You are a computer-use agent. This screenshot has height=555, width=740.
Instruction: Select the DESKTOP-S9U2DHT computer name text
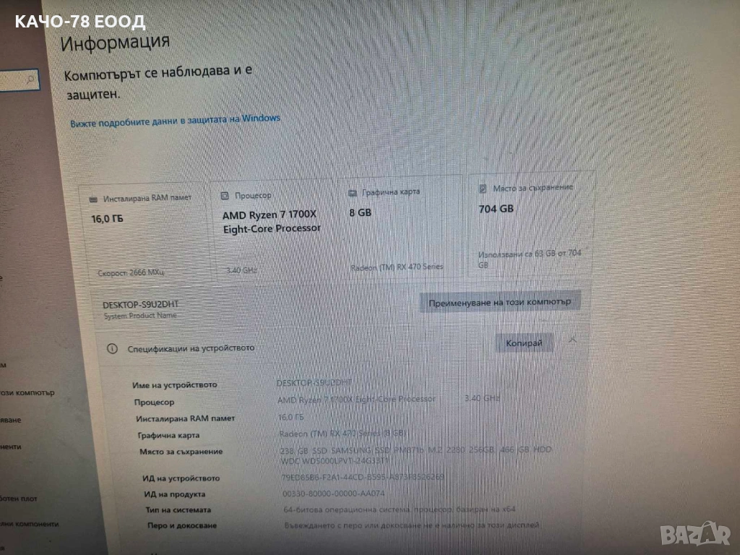[x=141, y=304]
